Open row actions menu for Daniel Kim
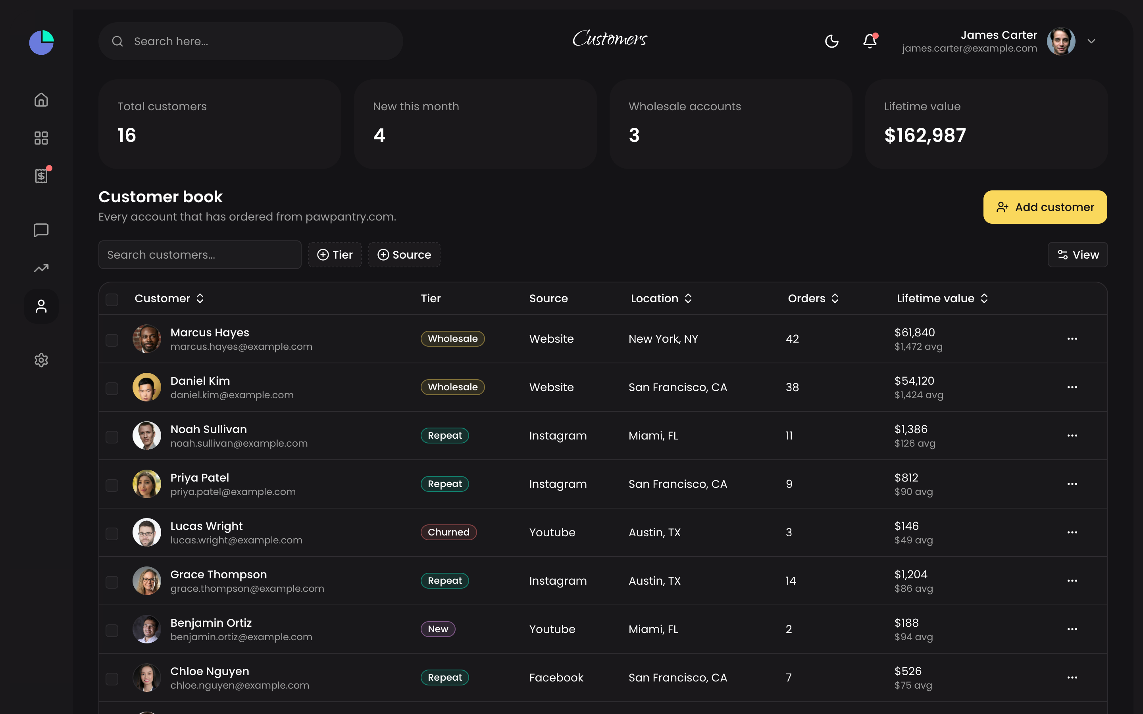 [1072, 387]
